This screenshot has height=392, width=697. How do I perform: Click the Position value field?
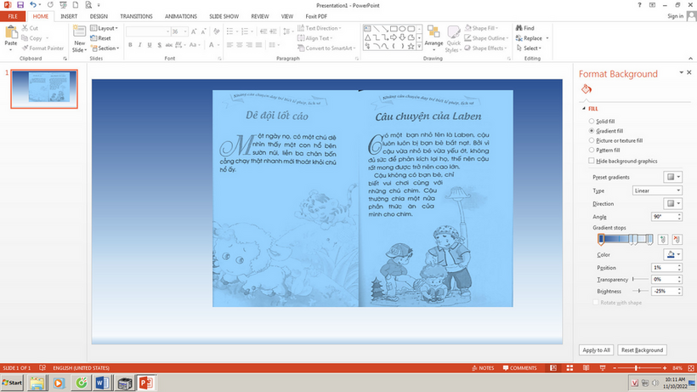[x=666, y=268]
